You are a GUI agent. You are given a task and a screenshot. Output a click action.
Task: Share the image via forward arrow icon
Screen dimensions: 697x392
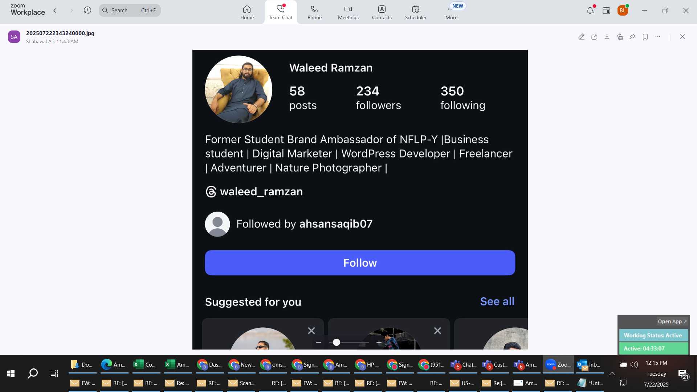(632, 37)
